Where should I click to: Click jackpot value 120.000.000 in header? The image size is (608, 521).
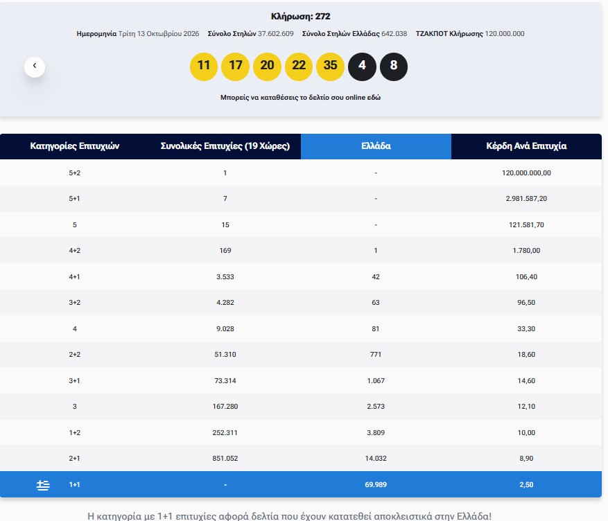[x=505, y=34]
